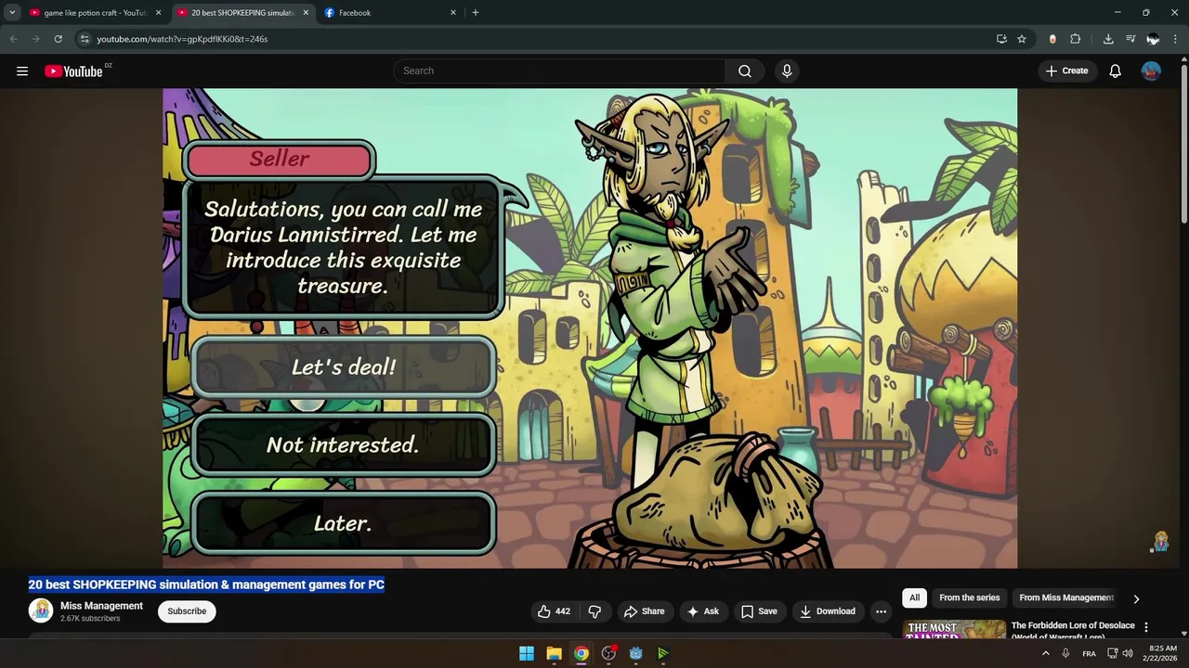Click the video player to pause

pyautogui.click(x=590, y=328)
